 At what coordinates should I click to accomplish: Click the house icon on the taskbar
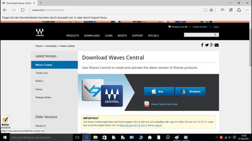[x=150, y=137]
